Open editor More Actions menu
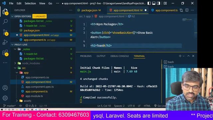Screen dimensions: 213x120 coord(192,10)
